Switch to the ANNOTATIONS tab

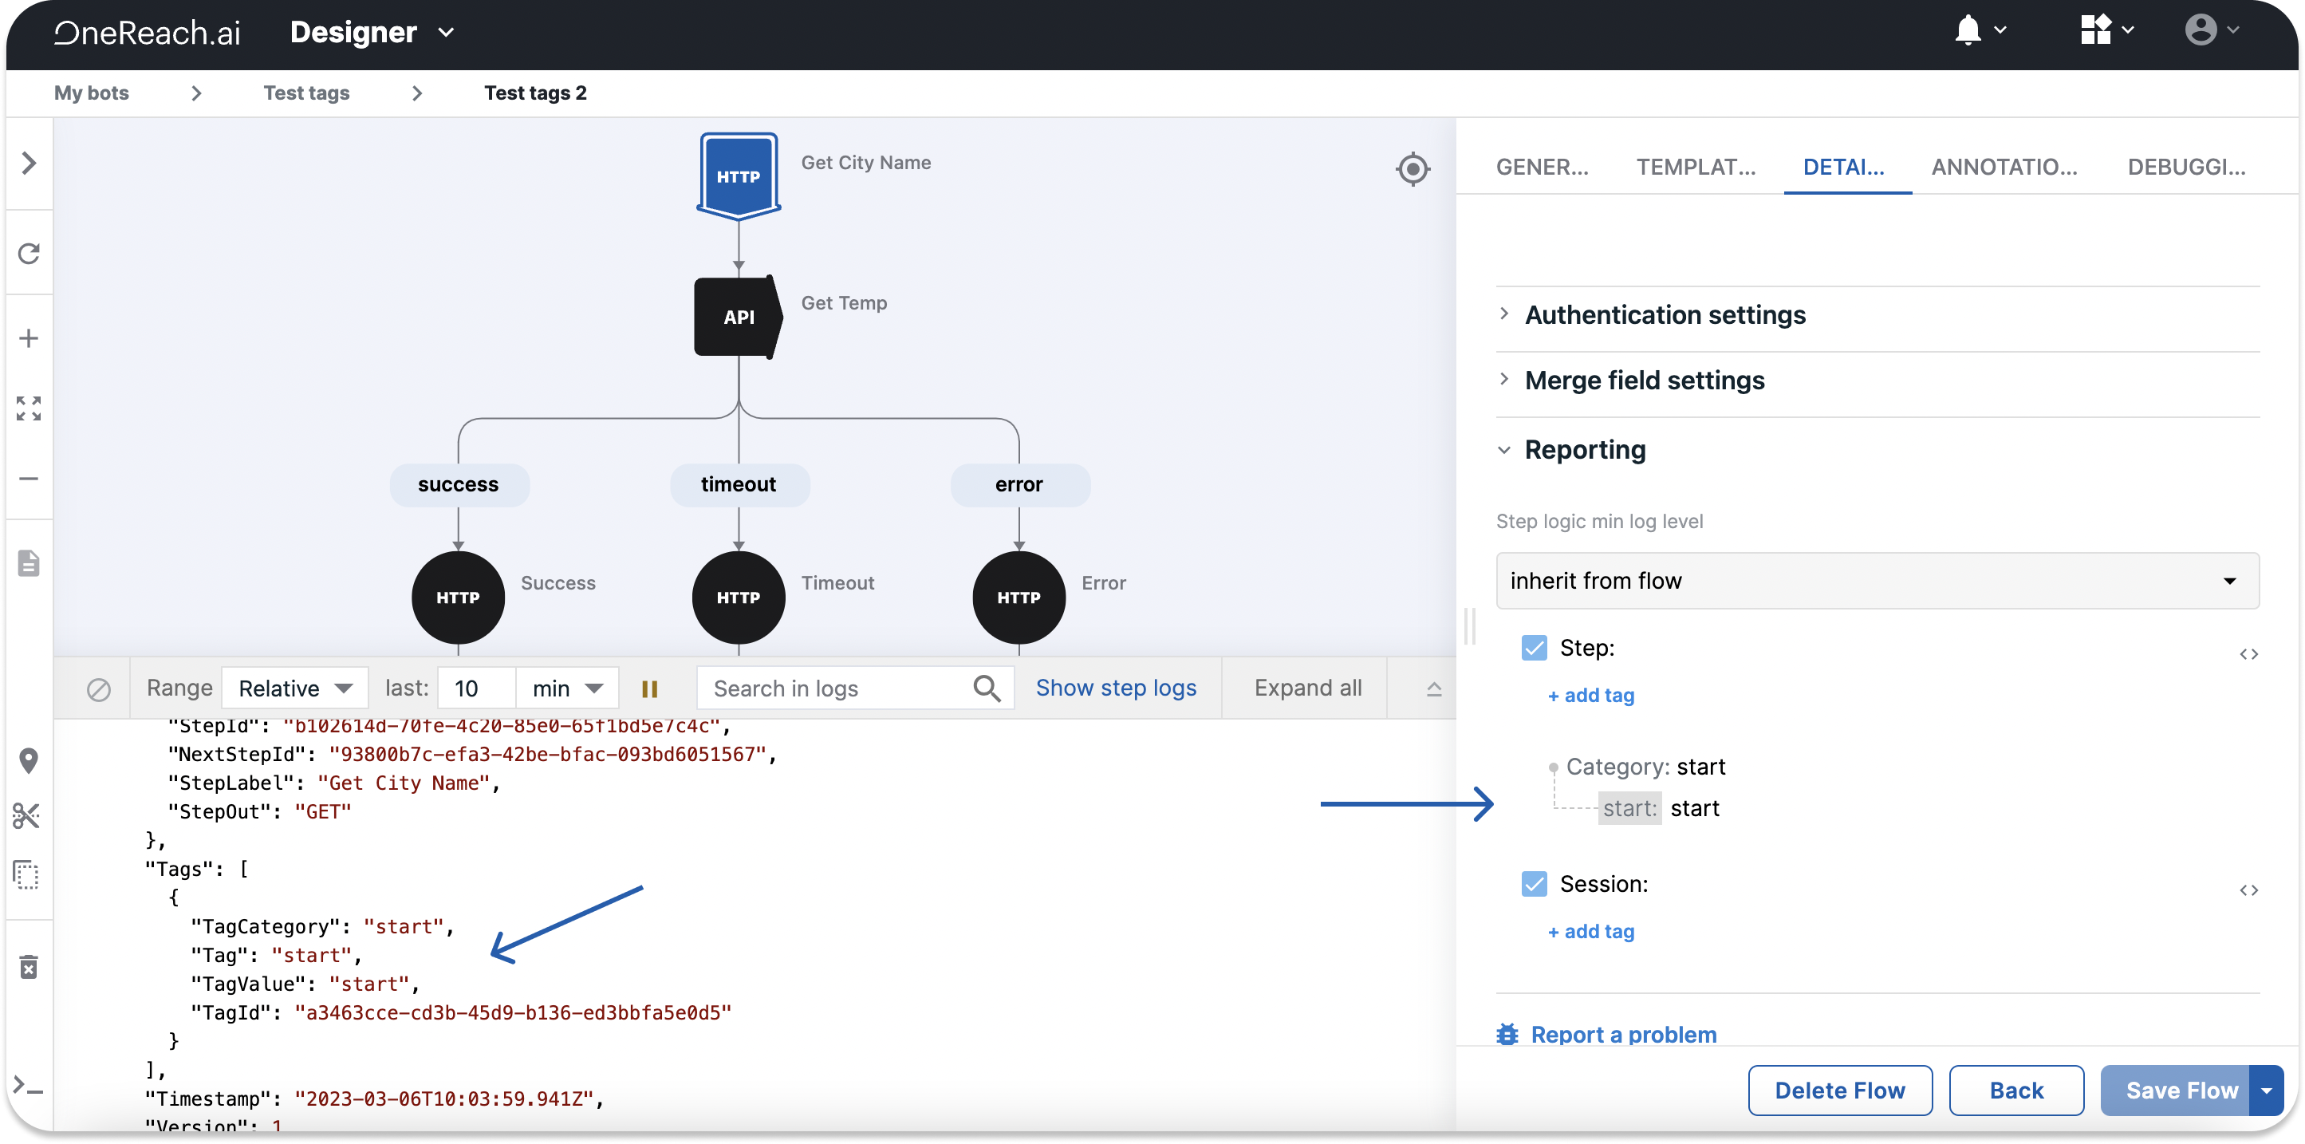tap(2004, 166)
